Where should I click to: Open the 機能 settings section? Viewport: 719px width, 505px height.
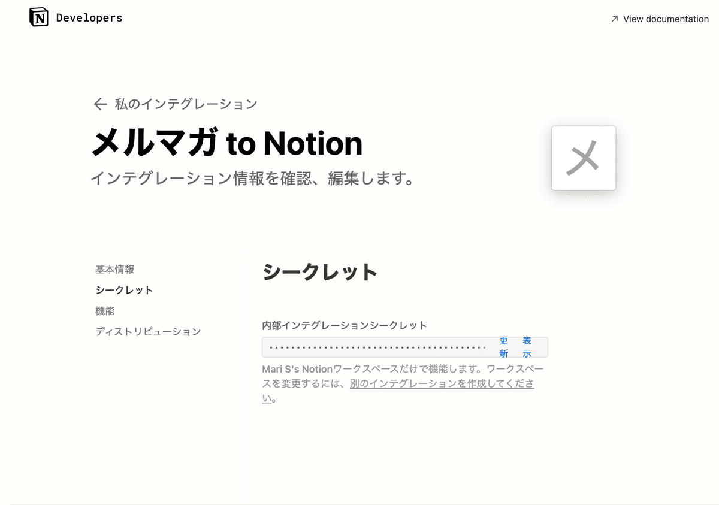point(105,311)
